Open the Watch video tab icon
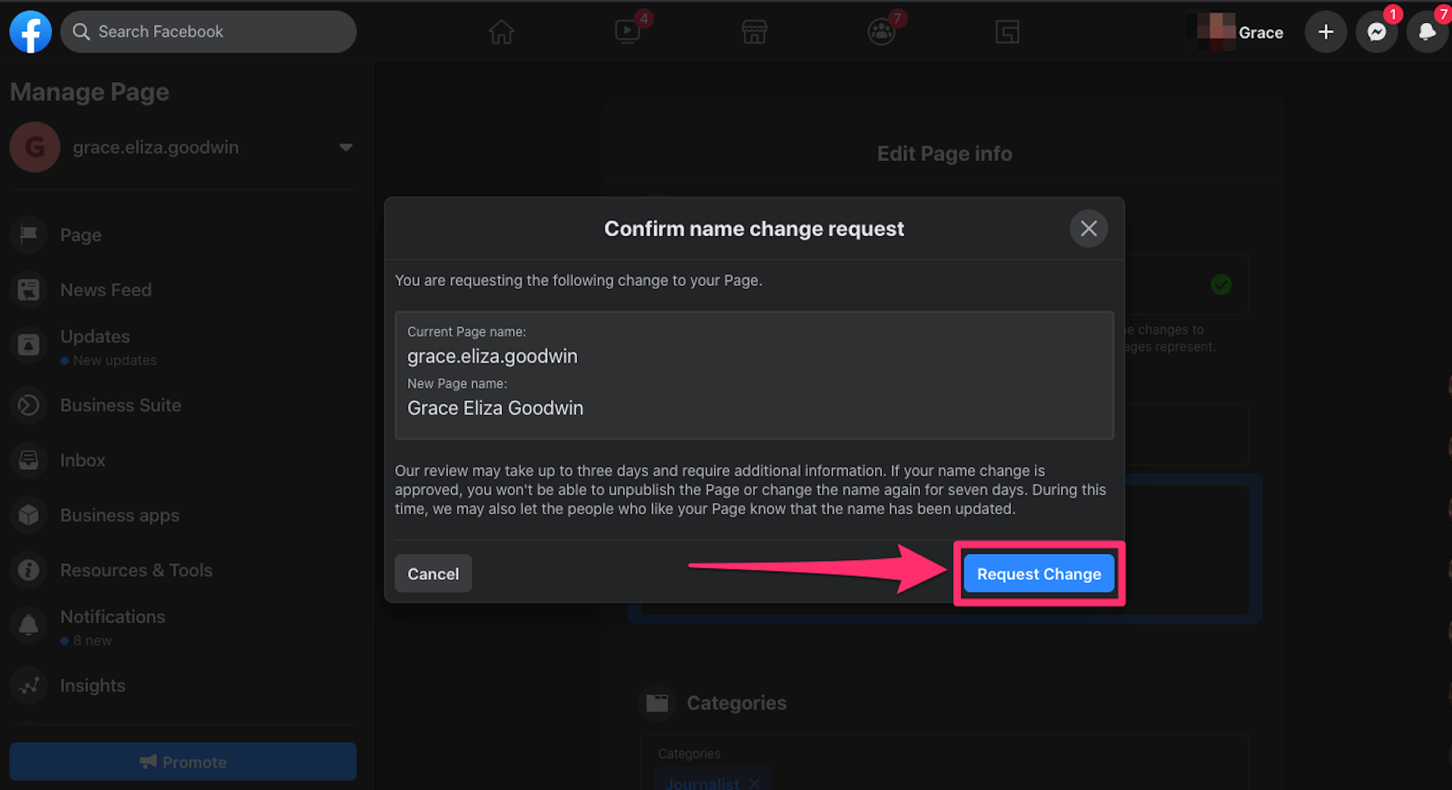The image size is (1452, 790). 628,32
